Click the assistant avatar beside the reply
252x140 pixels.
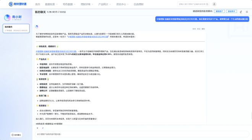tap(37, 27)
